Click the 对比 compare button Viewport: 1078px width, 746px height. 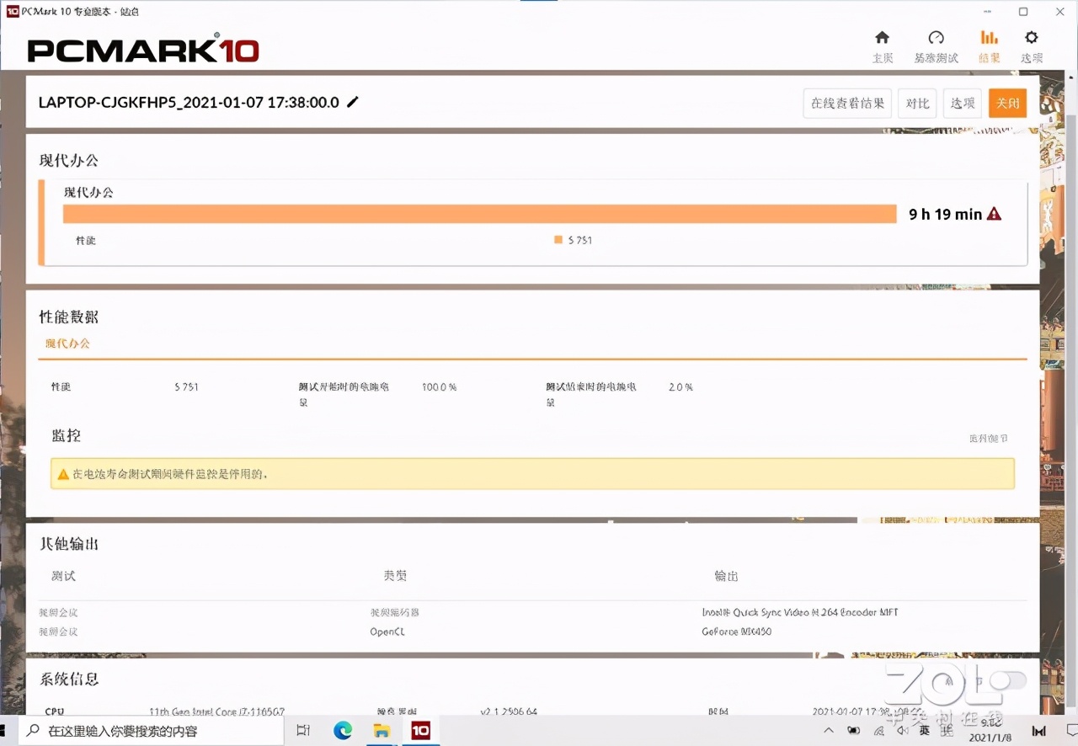click(917, 102)
